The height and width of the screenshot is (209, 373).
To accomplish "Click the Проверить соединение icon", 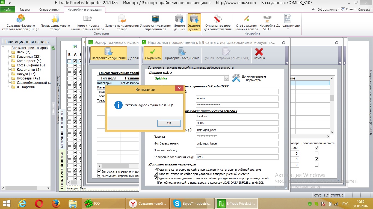I will tap(182, 51).
